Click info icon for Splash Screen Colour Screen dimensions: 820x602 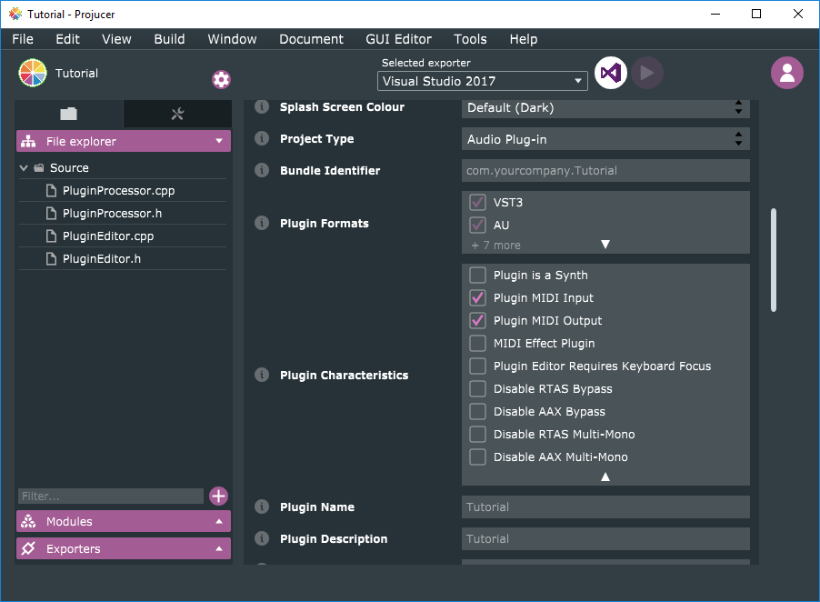(x=262, y=106)
